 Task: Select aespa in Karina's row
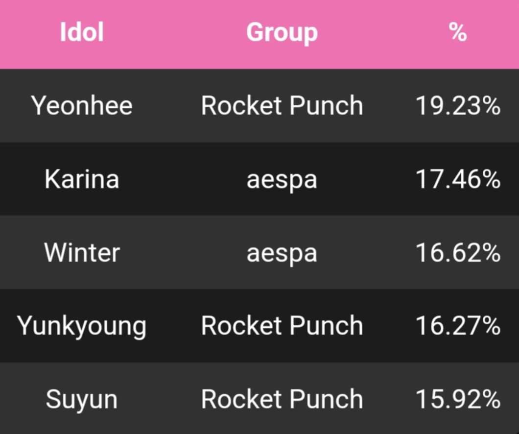(x=282, y=180)
